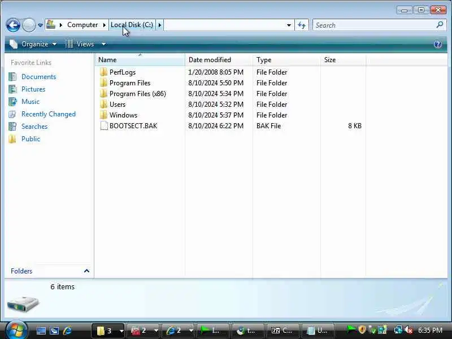Open the Music favorite link
The height and width of the screenshot is (339, 452).
(x=31, y=102)
